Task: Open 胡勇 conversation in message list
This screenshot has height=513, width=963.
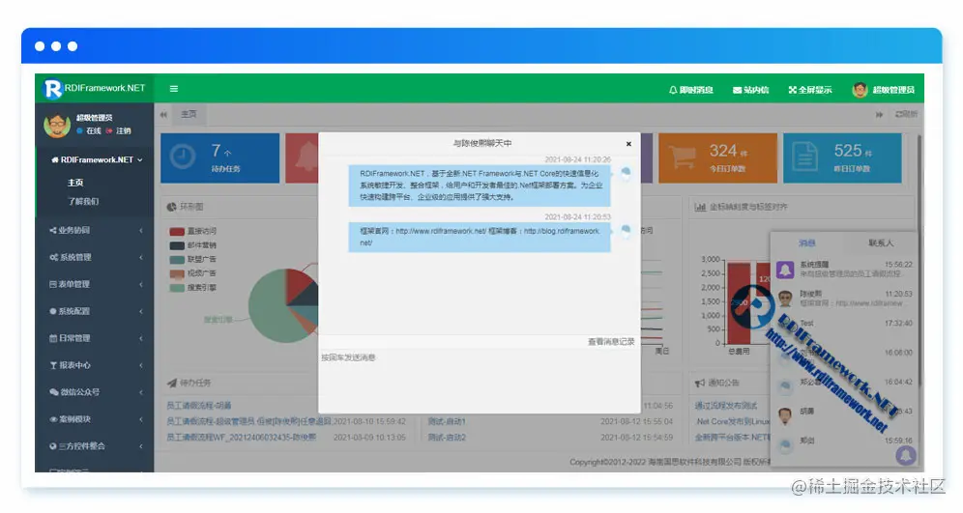Action: tap(844, 416)
